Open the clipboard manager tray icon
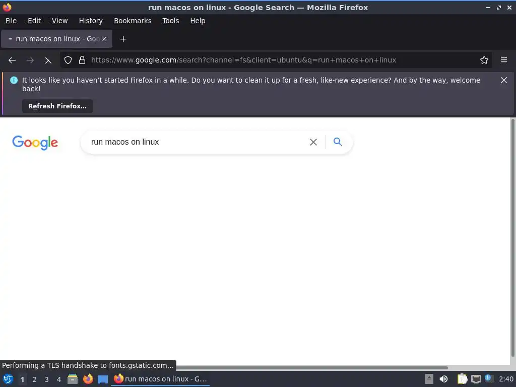 point(462,379)
